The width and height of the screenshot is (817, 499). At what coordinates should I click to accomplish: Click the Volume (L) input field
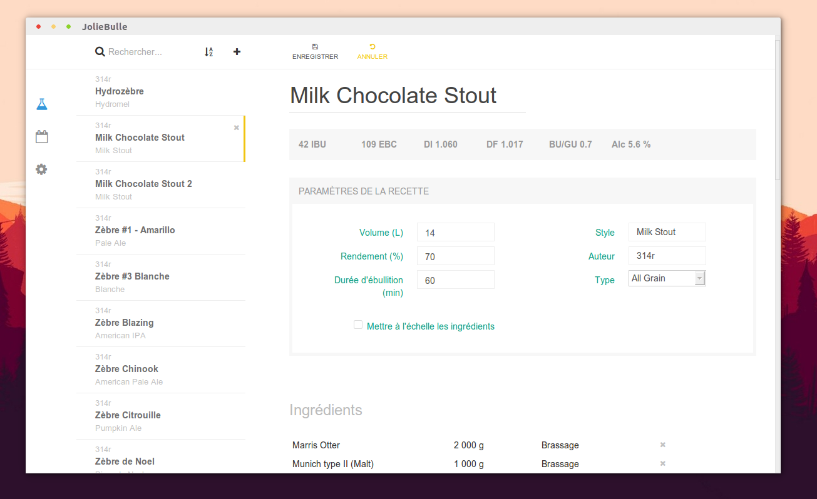click(x=455, y=233)
